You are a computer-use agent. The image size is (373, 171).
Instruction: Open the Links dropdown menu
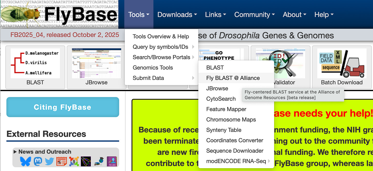pos(215,15)
